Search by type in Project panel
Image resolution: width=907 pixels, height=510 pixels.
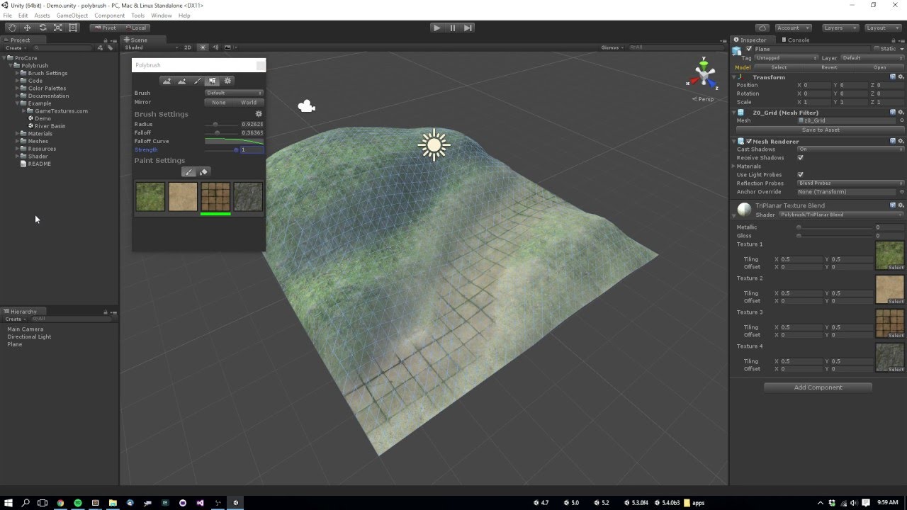tap(101, 47)
